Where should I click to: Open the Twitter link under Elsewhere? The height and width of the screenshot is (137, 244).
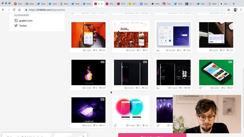[23, 25]
